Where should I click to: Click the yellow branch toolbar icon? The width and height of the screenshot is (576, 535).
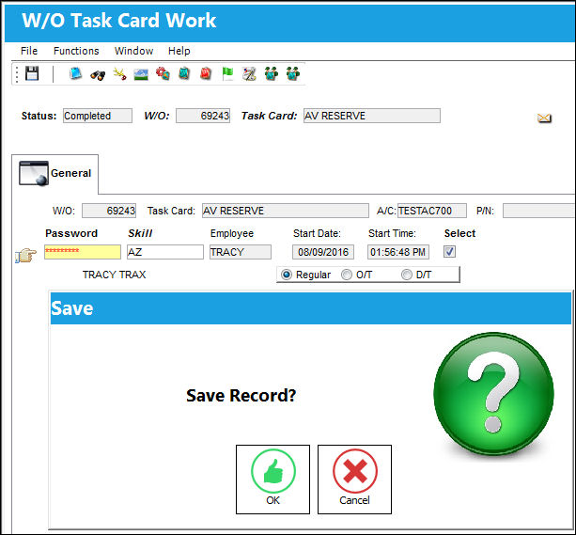click(x=119, y=74)
